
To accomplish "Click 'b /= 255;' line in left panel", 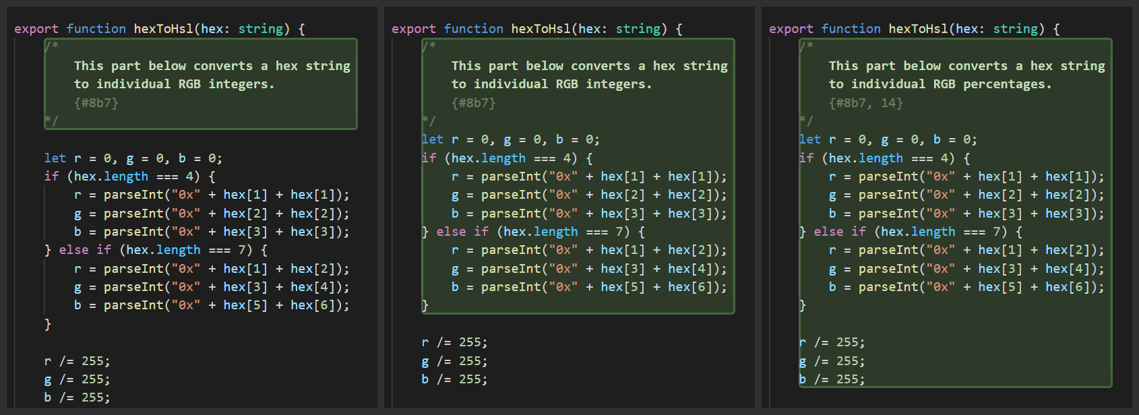I will (x=78, y=397).
